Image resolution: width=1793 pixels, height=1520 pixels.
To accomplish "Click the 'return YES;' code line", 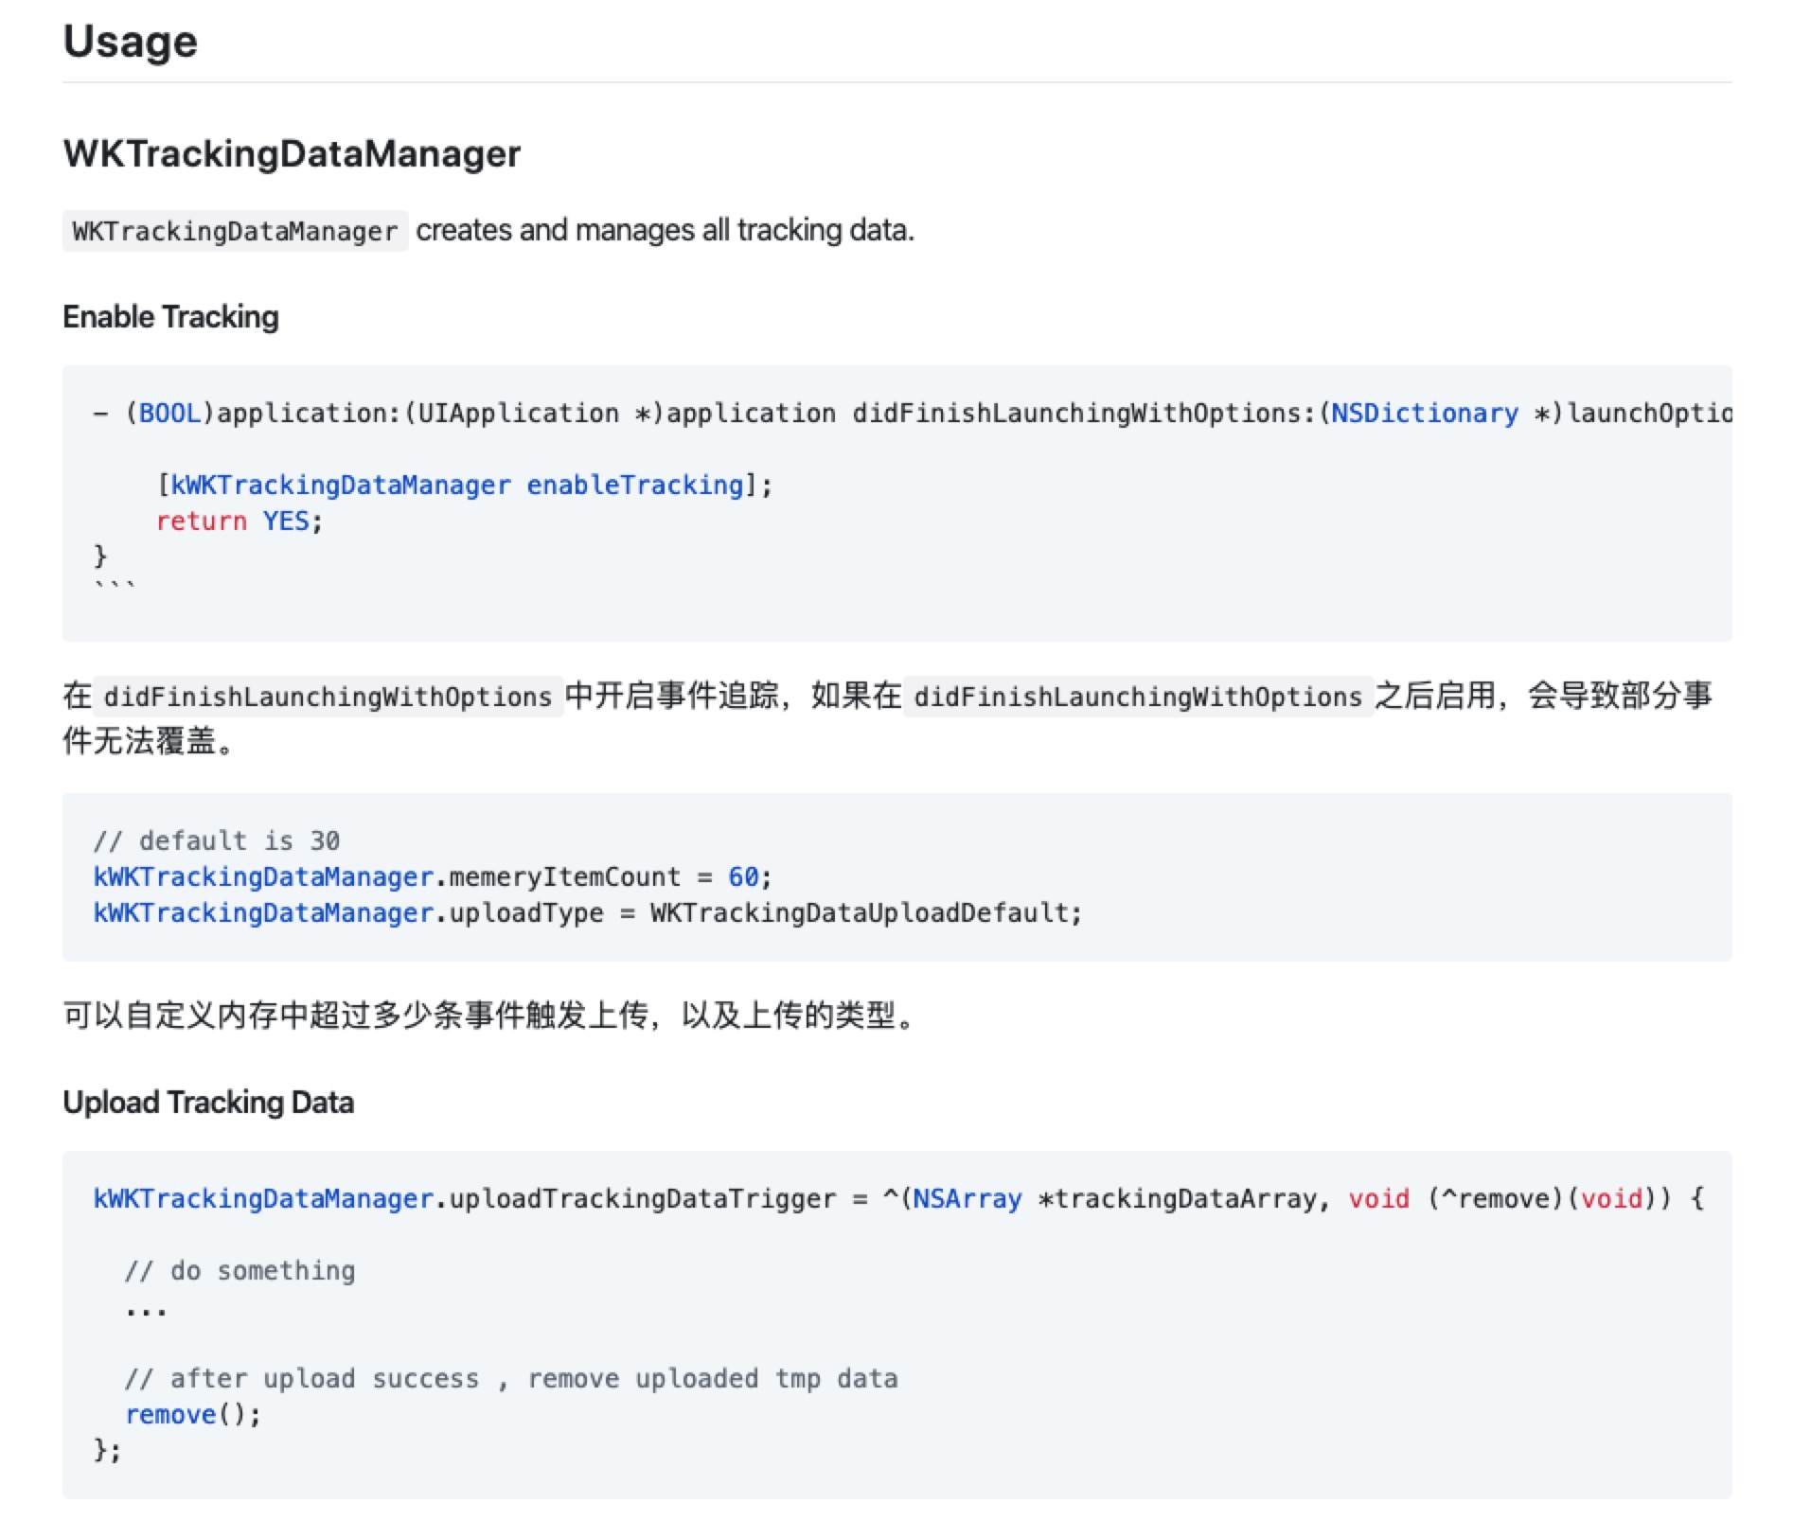I will point(240,521).
